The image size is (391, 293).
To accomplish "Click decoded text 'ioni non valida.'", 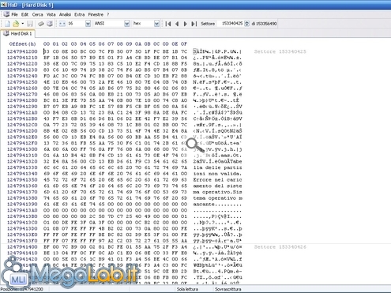I will pos(217,174).
